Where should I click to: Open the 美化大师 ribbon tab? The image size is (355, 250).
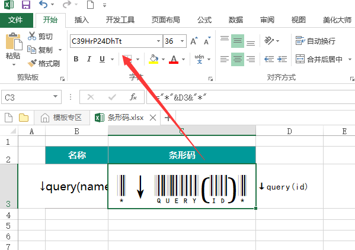point(337,20)
